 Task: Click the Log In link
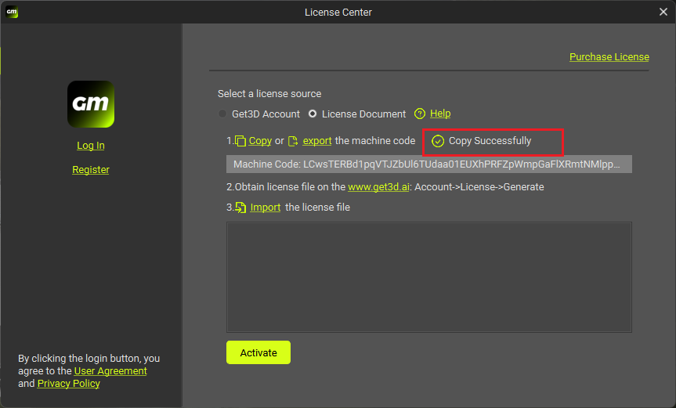coord(91,146)
